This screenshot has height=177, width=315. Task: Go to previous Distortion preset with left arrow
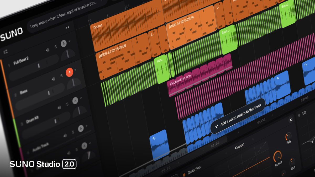pyautogui.click(x=226, y=153)
